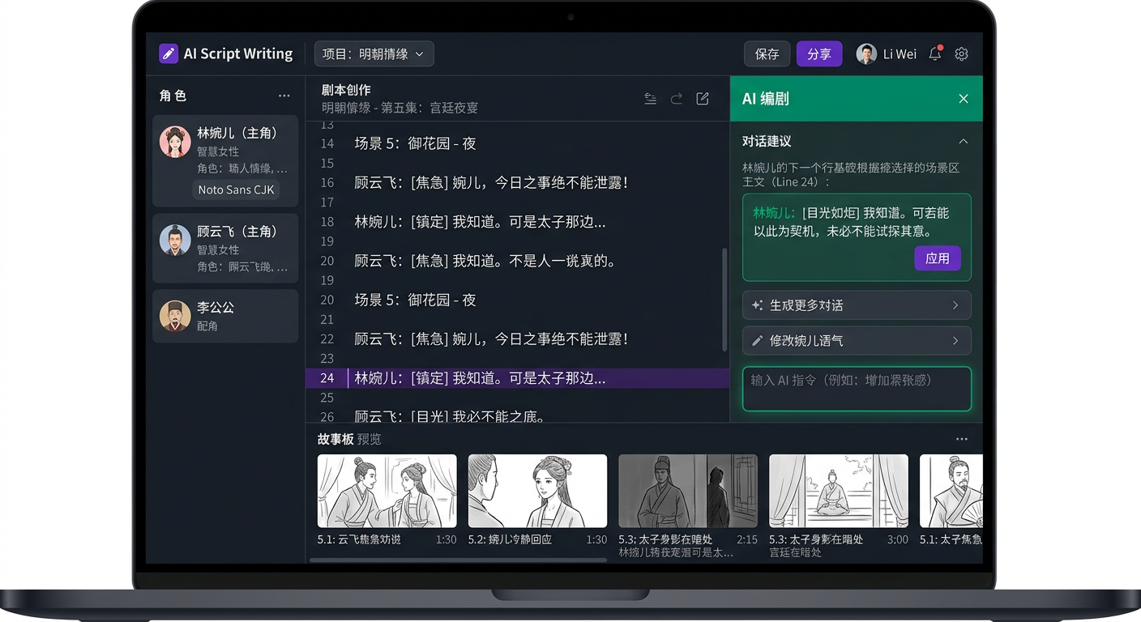
Task: Click line 22 顾云飞 [焦急] dialogue
Action: [x=491, y=339]
